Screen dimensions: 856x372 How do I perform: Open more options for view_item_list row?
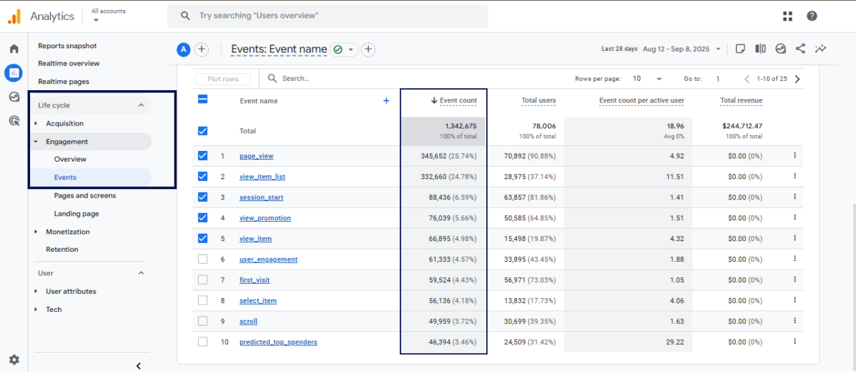(x=794, y=176)
